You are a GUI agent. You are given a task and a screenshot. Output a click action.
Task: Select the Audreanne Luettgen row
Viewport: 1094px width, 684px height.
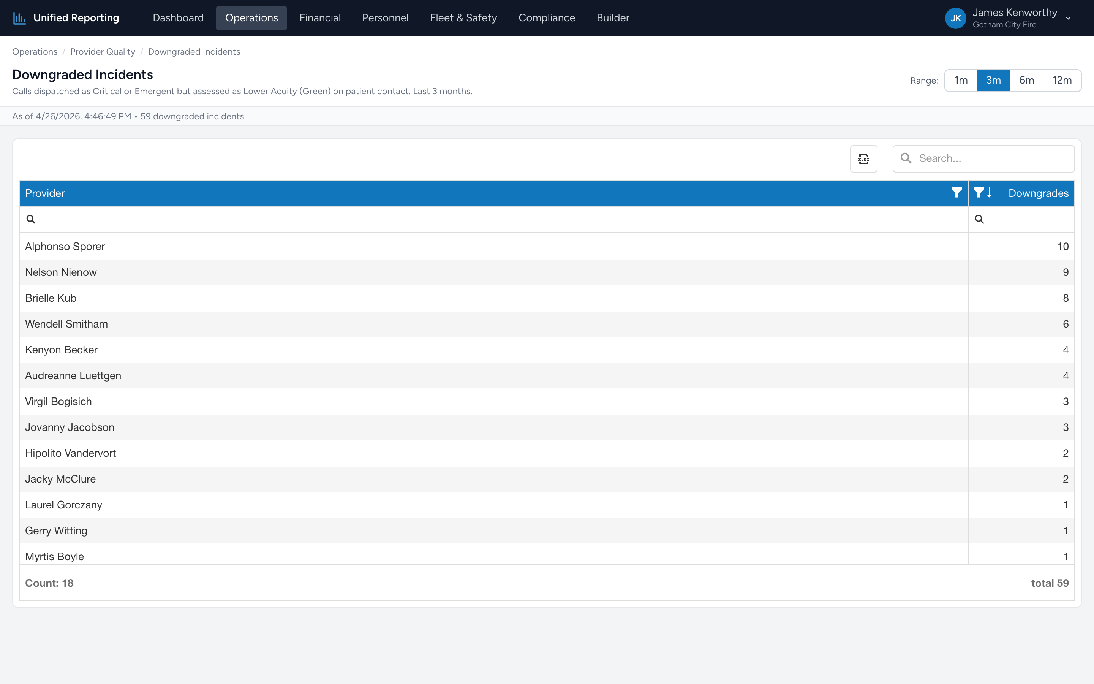tap(547, 375)
